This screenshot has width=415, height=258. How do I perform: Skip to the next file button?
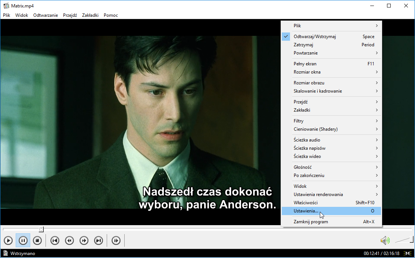click(99, 240)
